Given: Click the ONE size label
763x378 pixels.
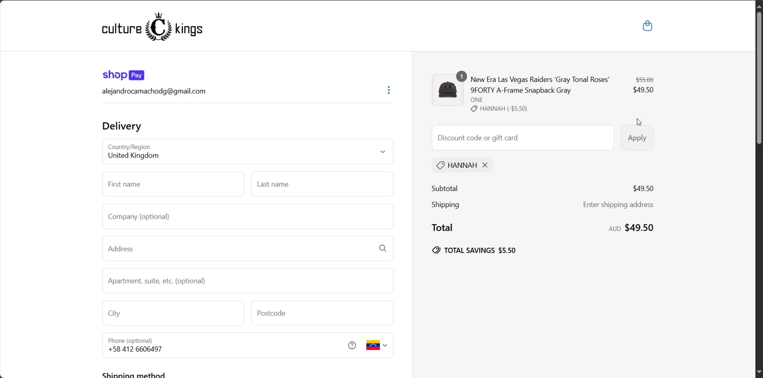Looking at the screenshot, I should (x=477, y=100).
